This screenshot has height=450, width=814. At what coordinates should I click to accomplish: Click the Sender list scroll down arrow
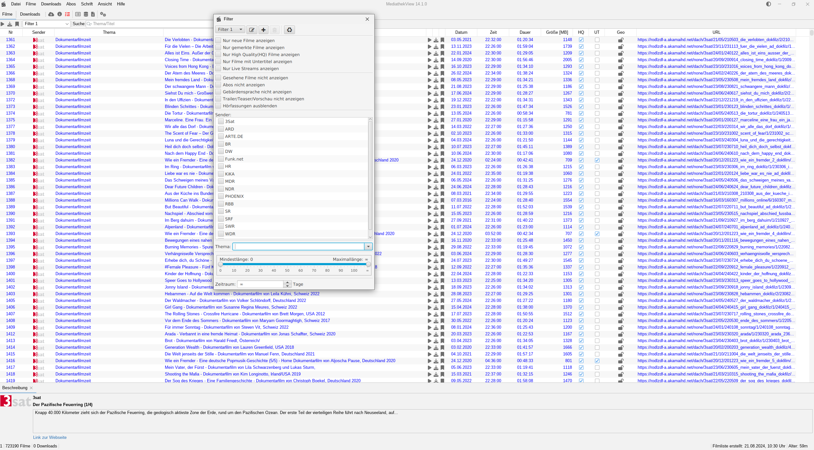click(x=370, y=237)
